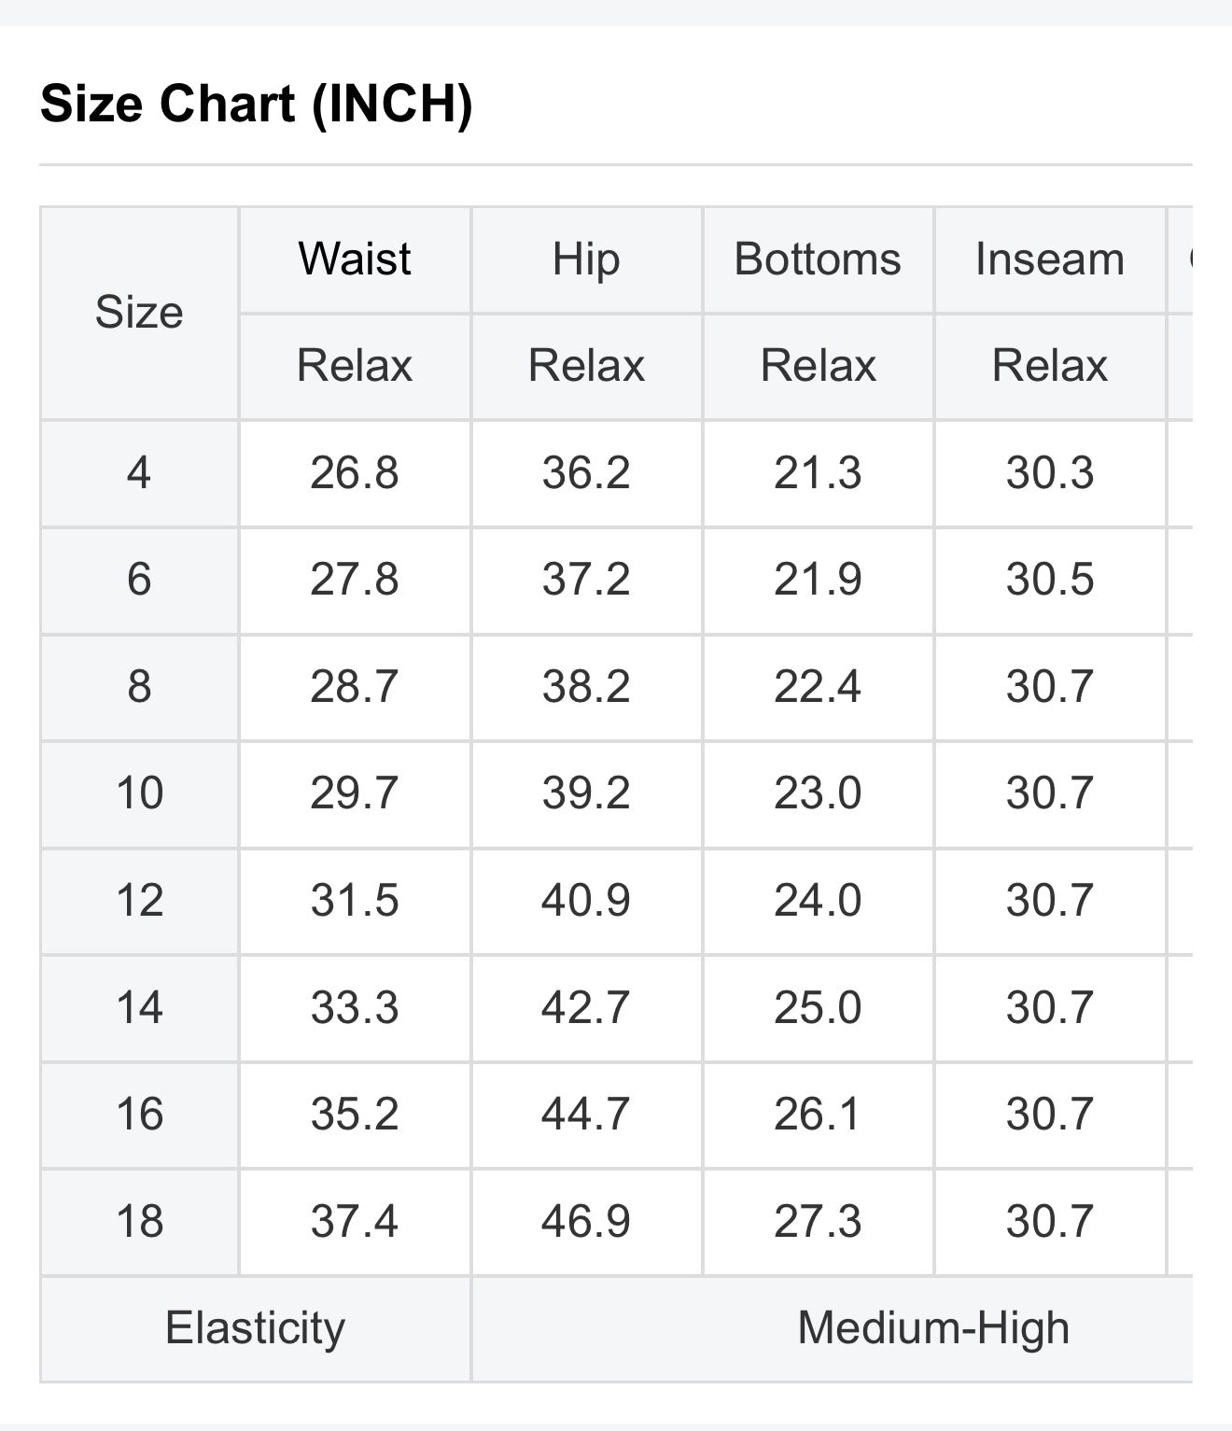1232x1431 pixels.
Task: Click the size 4 row label
Action: click(139, 472)
